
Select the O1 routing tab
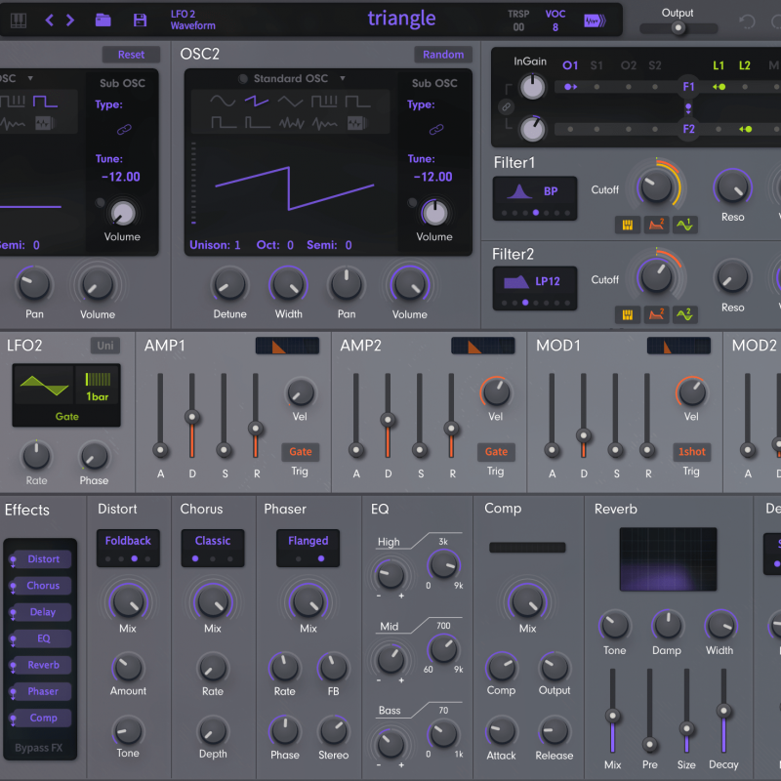(571, 65)
